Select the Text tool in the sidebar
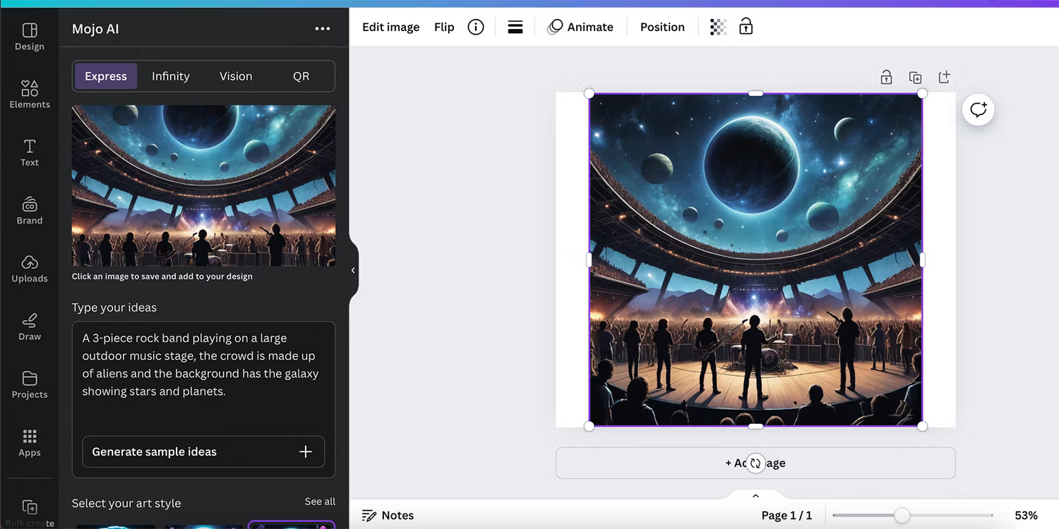 click(29, 152)
